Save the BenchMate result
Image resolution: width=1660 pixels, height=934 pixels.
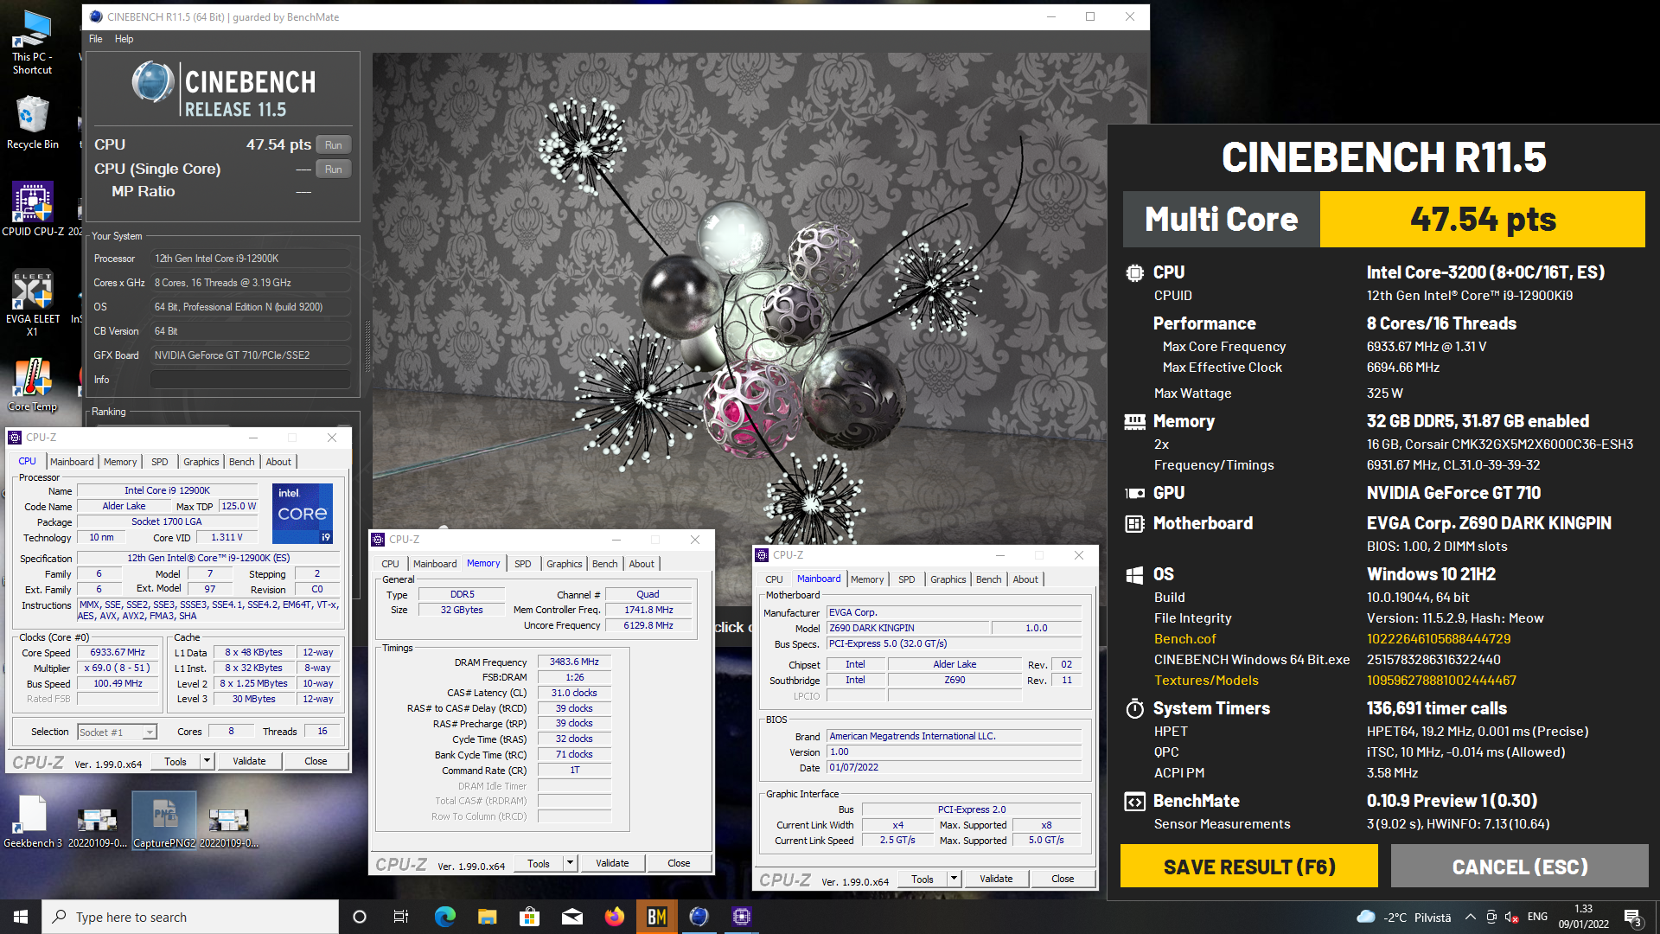click(x=1249, y=867)
